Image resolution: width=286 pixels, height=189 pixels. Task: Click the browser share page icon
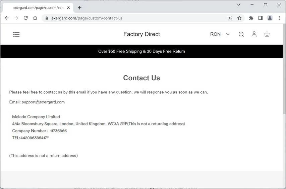tap(230, 18)
